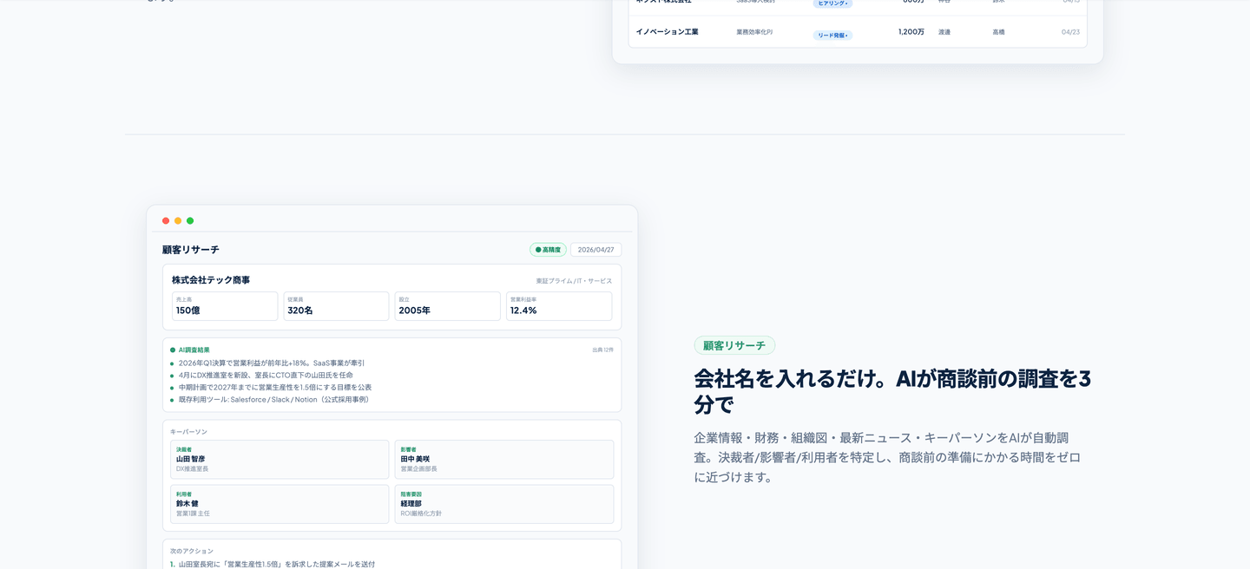This screenshot has height=569, width=1250.
Task: Open the ヒアリング stage dropdown
Action: tap(832, 3)
